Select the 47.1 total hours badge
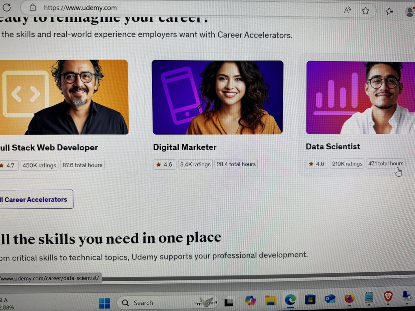Screen dimensions: 415x311 [x=386, y=163]
